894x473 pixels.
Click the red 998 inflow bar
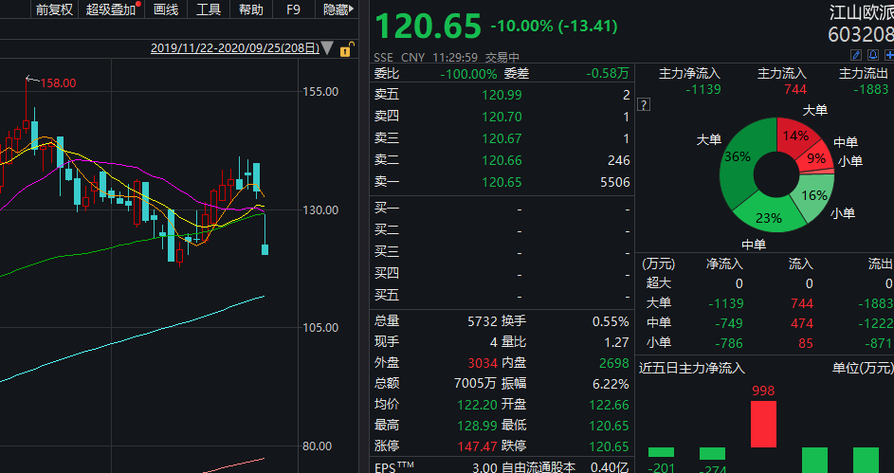[763, 424]
